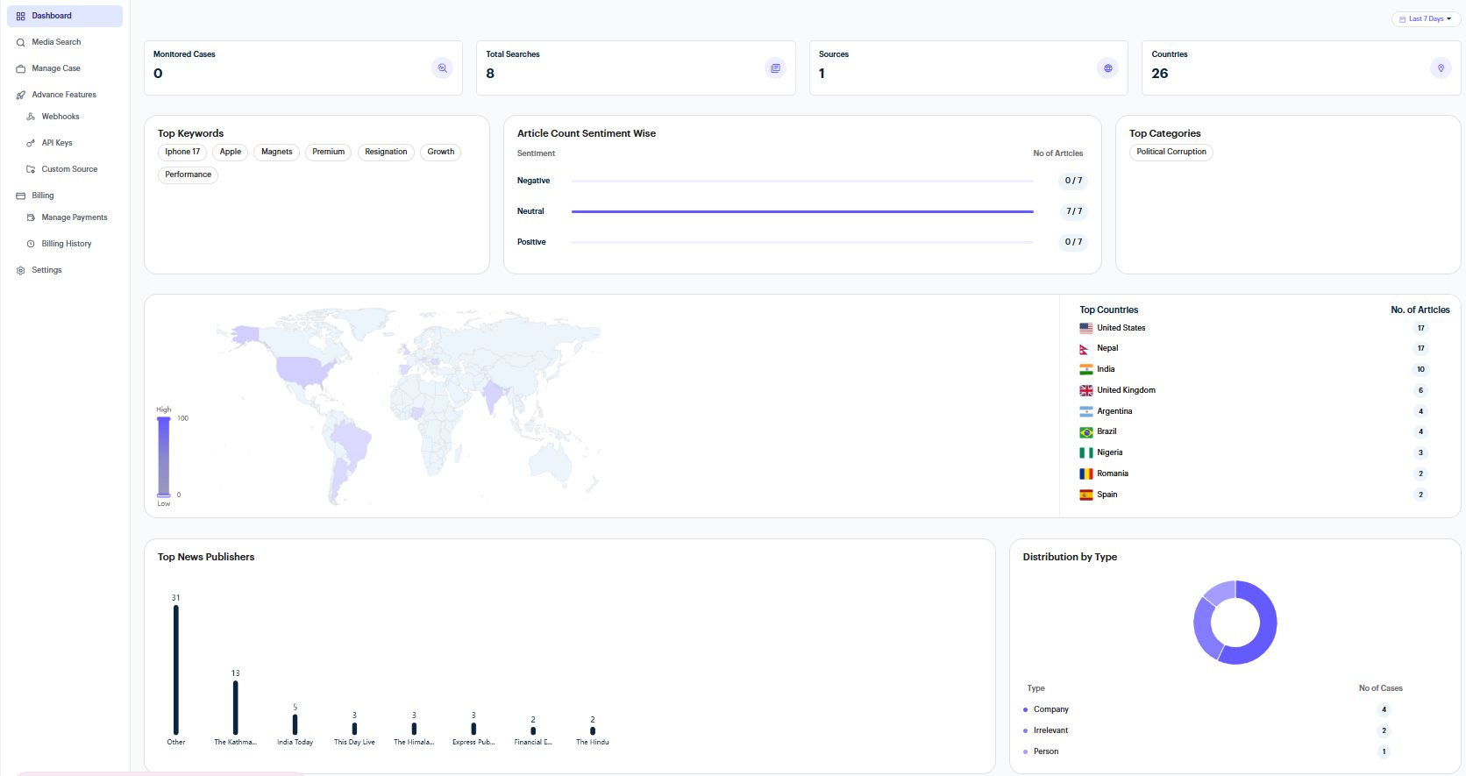The image size is (1466, 776).
Task: Select the Iphone 17 keyword tag
Action: pyautogui.click(x=182, y=152)
